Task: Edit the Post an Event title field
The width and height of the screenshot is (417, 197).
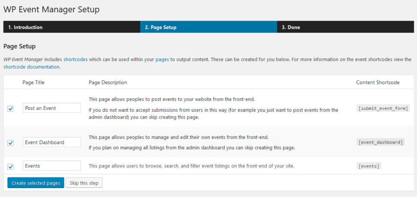Action: (52, 108)
